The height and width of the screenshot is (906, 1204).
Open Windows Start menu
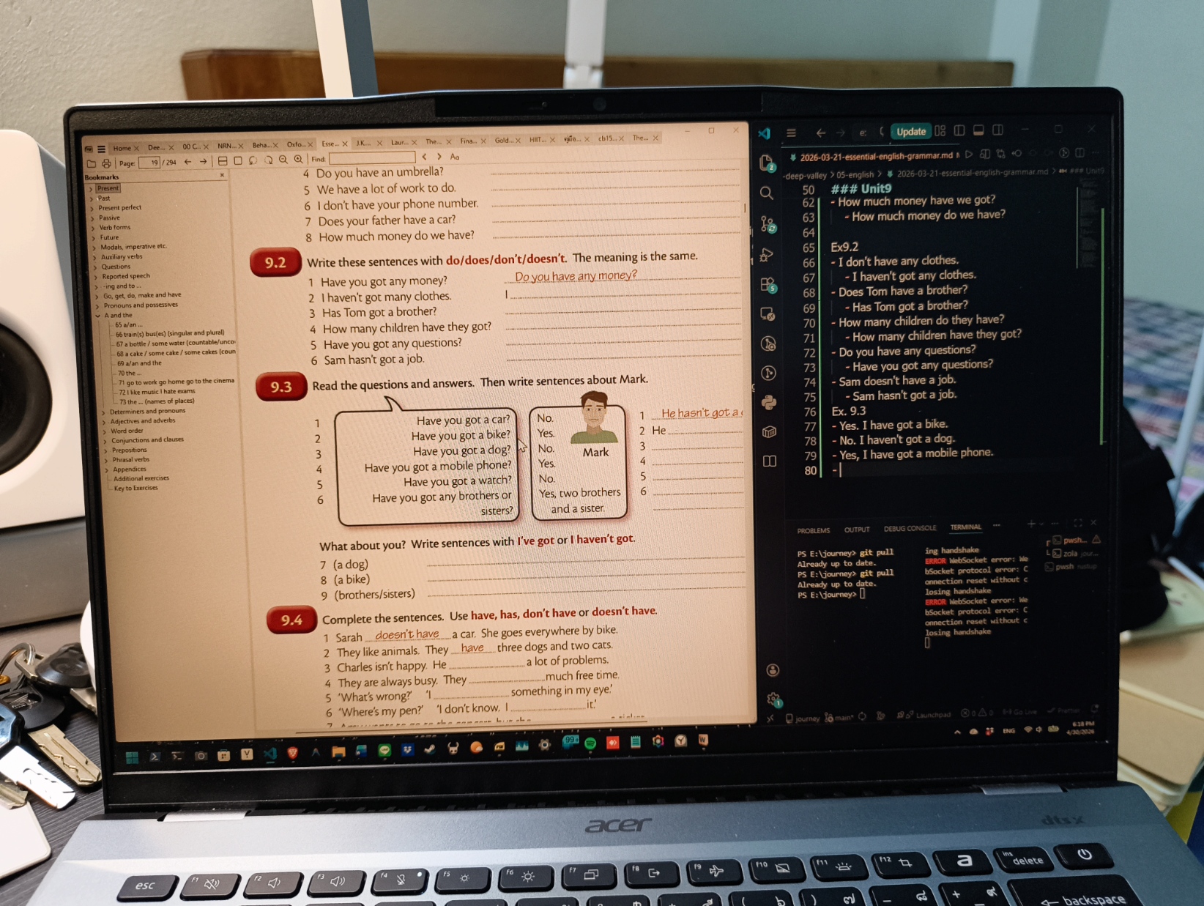(x=133, y=757)
